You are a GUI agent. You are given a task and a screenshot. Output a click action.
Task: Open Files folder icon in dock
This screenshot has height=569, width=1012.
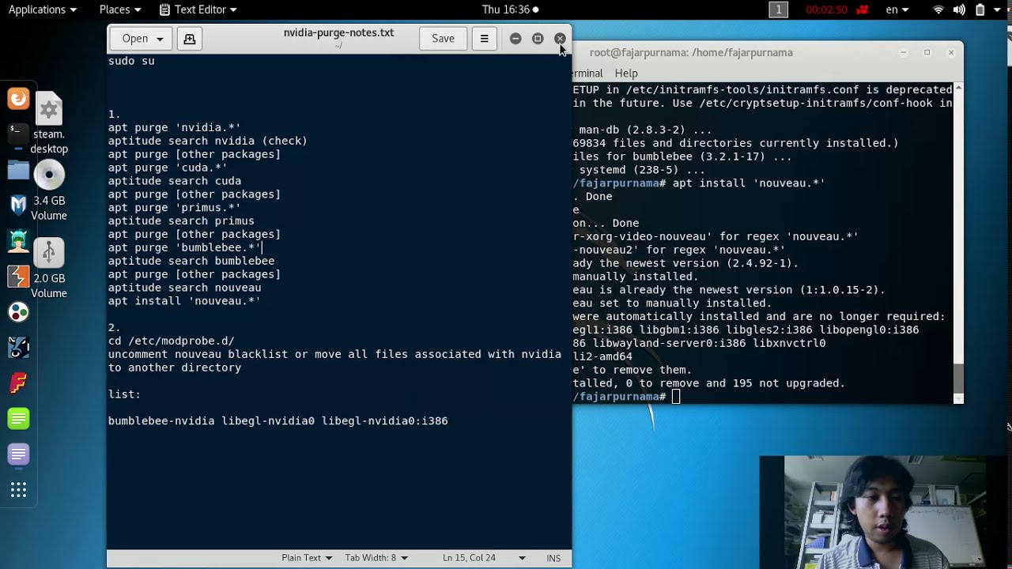point(18,170)
